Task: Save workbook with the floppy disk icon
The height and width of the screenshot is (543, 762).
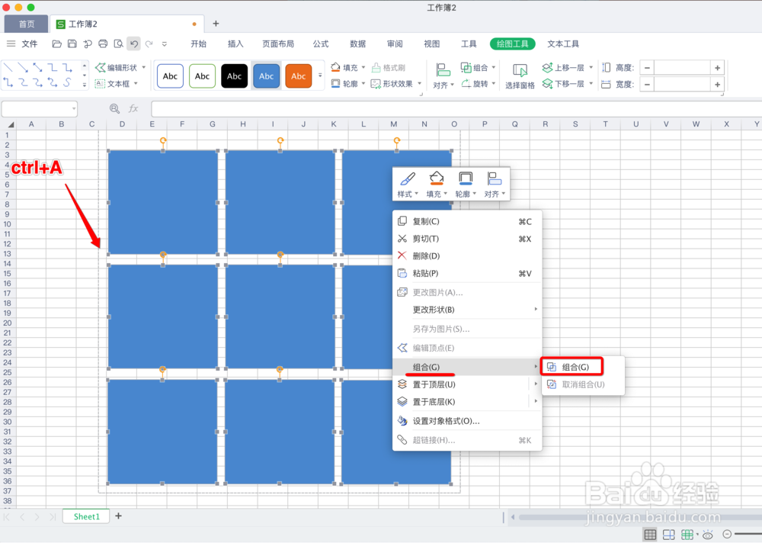Action: 72,43
